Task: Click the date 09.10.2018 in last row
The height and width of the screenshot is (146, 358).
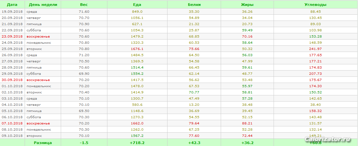Action: (12, 136)
